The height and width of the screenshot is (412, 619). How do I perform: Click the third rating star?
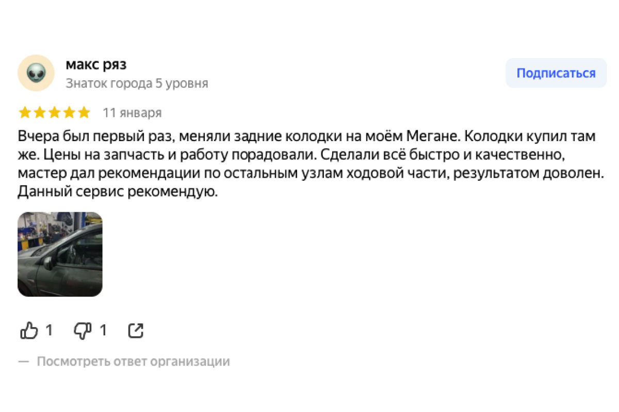54,113
